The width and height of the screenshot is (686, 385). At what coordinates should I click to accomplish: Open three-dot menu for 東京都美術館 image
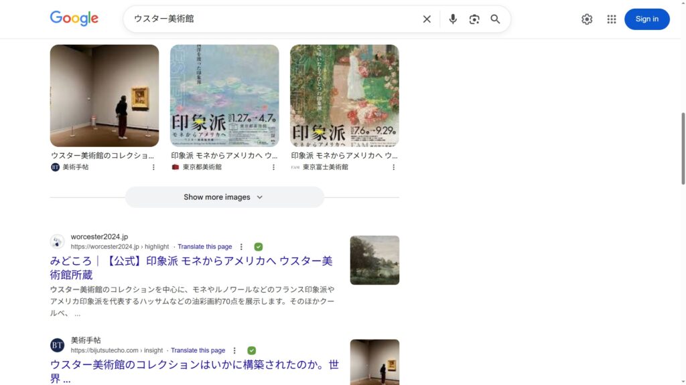point(273,167)
